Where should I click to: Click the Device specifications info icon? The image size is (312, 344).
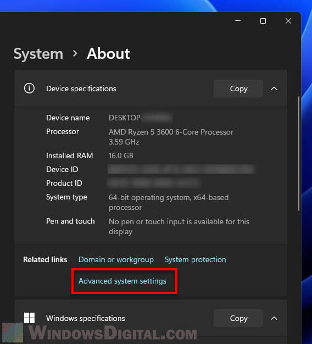pyautogui.click(x=29, y=88)
